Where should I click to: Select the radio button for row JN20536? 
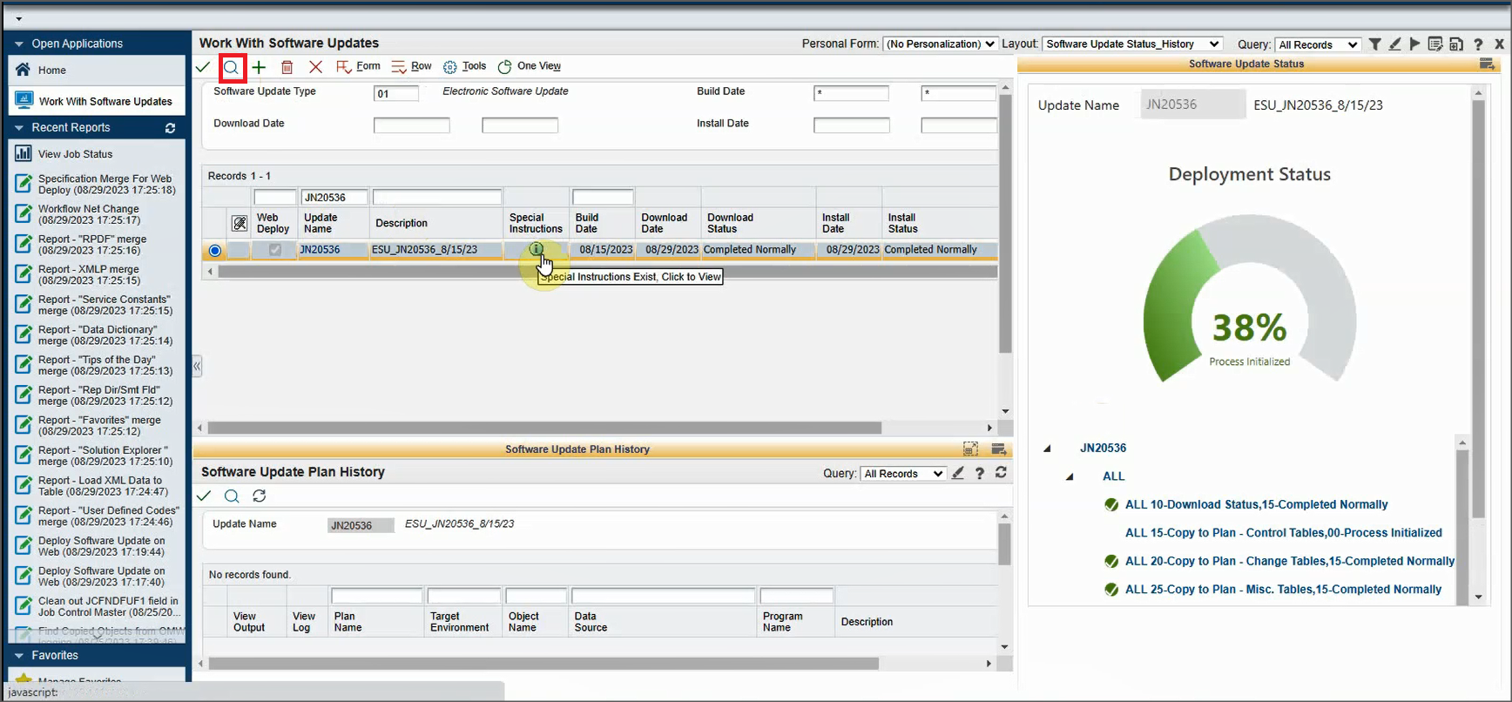(215, 251)
